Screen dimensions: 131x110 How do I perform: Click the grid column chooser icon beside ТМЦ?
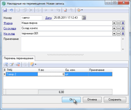tap(4, 70)
